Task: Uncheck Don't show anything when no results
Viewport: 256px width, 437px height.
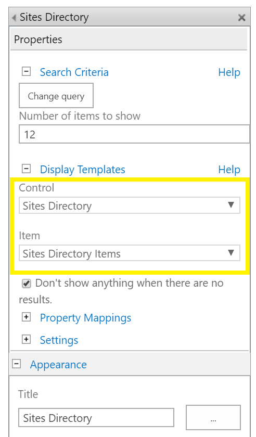Action: 27,284
